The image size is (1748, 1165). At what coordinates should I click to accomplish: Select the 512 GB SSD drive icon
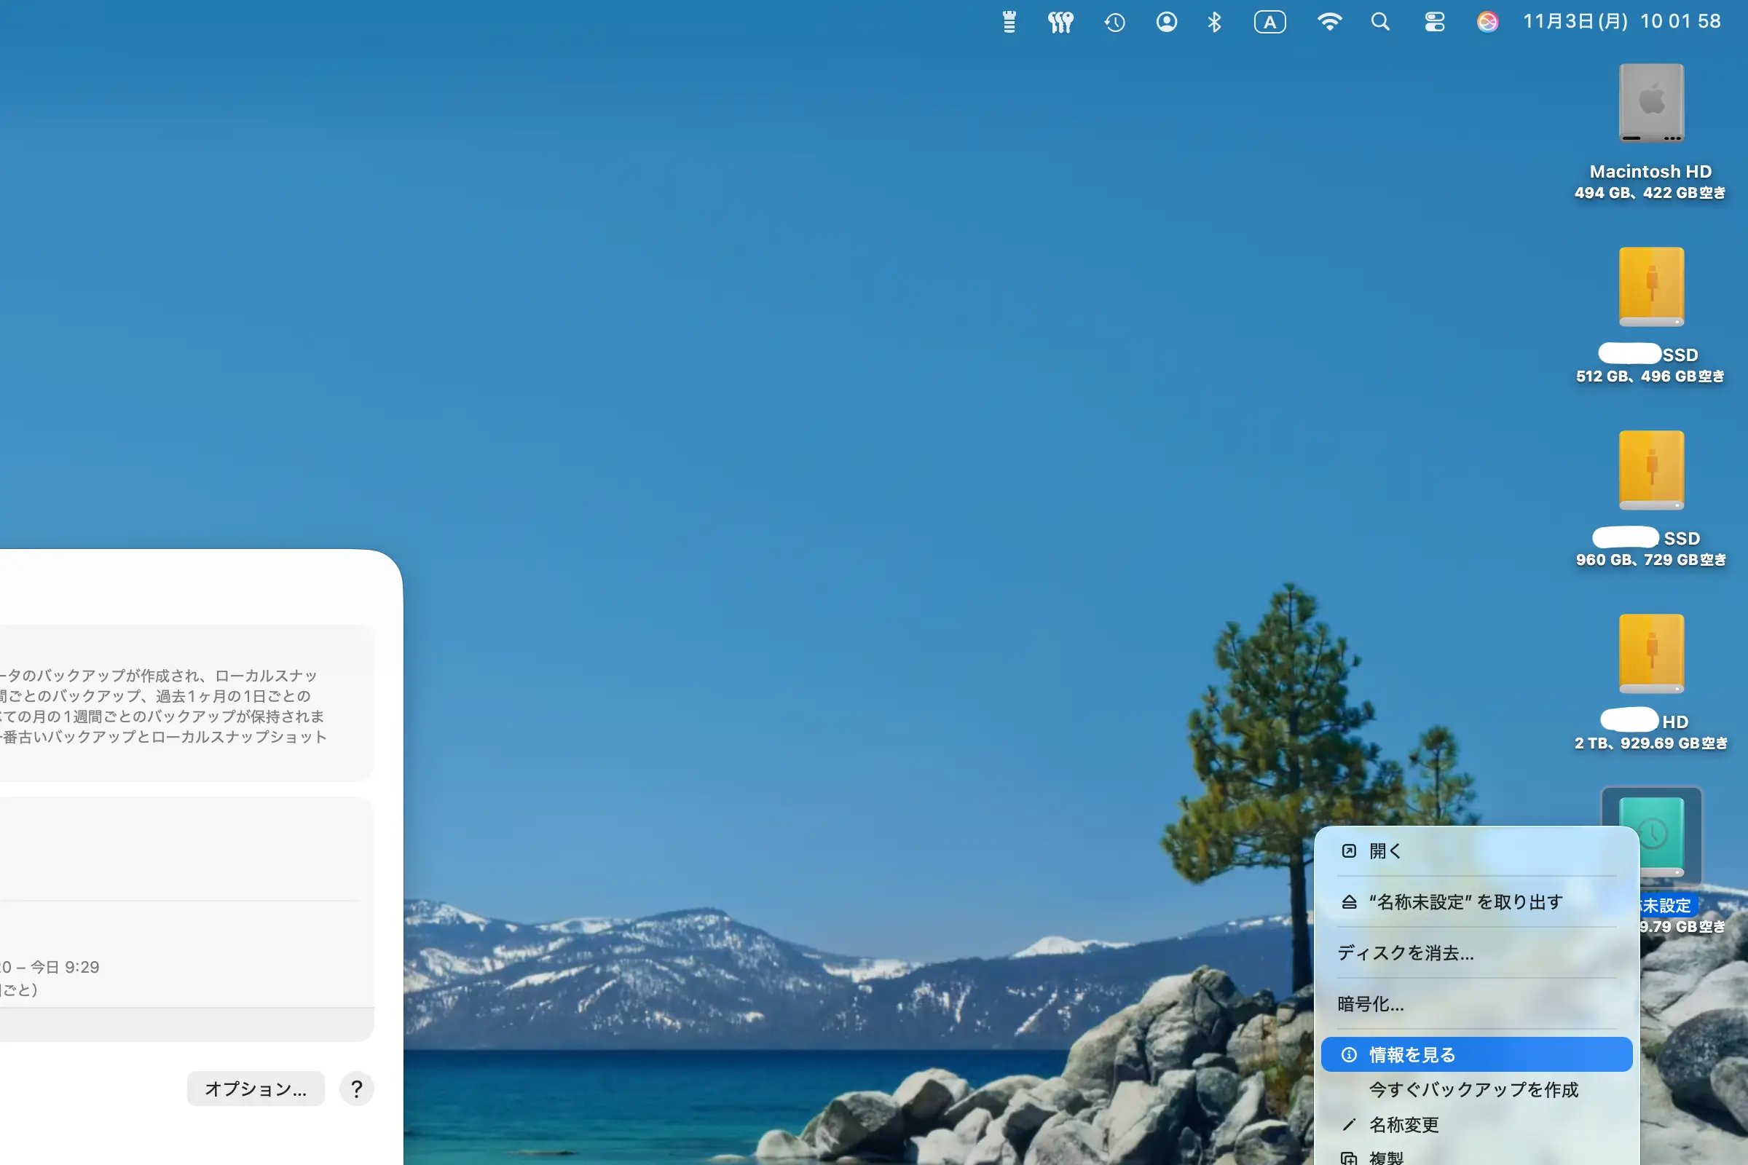[x=1650, y=287]
